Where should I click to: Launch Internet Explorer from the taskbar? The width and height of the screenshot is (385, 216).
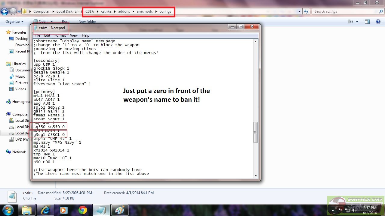point(45,210)
